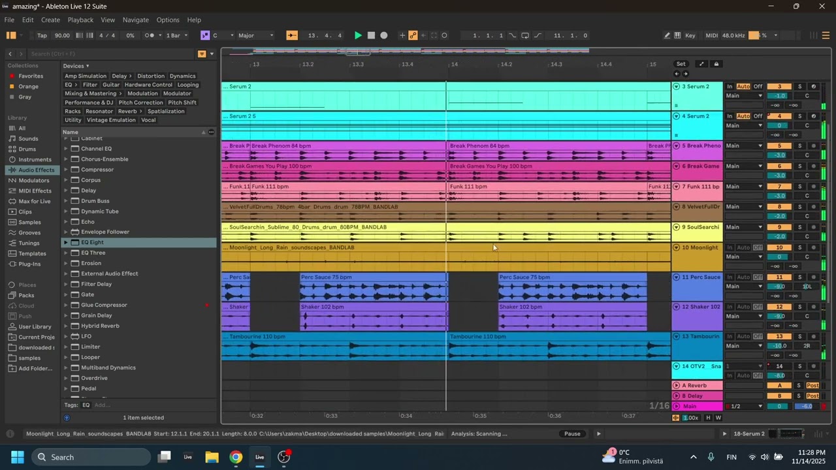The height and width of the screenshot is (470, 836).
Task: Select EQ Eight in the browser list
Action: [92, 242]
